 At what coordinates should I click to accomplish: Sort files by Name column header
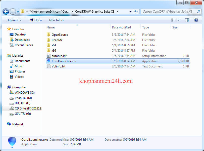(x=50, y=27)
